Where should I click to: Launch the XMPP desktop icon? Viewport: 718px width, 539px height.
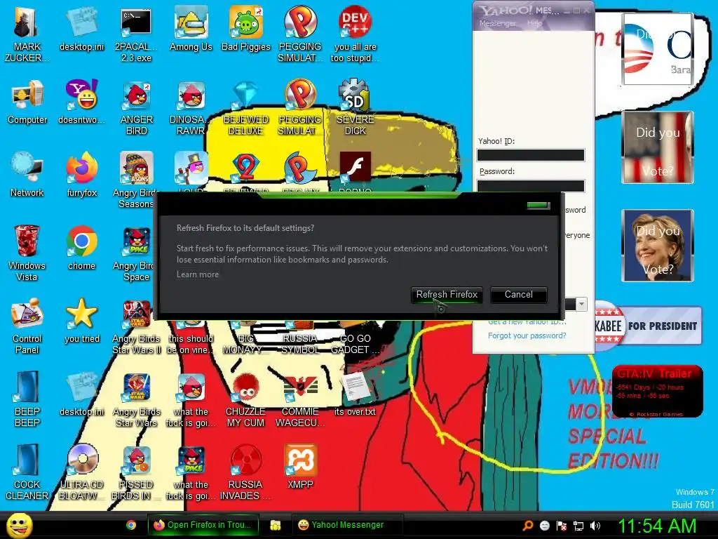coord(300,467)
